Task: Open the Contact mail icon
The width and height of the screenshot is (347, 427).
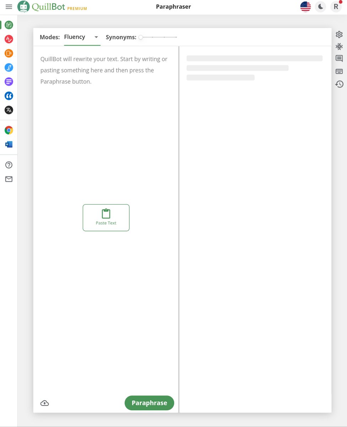Action: click(x=9, y=179)
